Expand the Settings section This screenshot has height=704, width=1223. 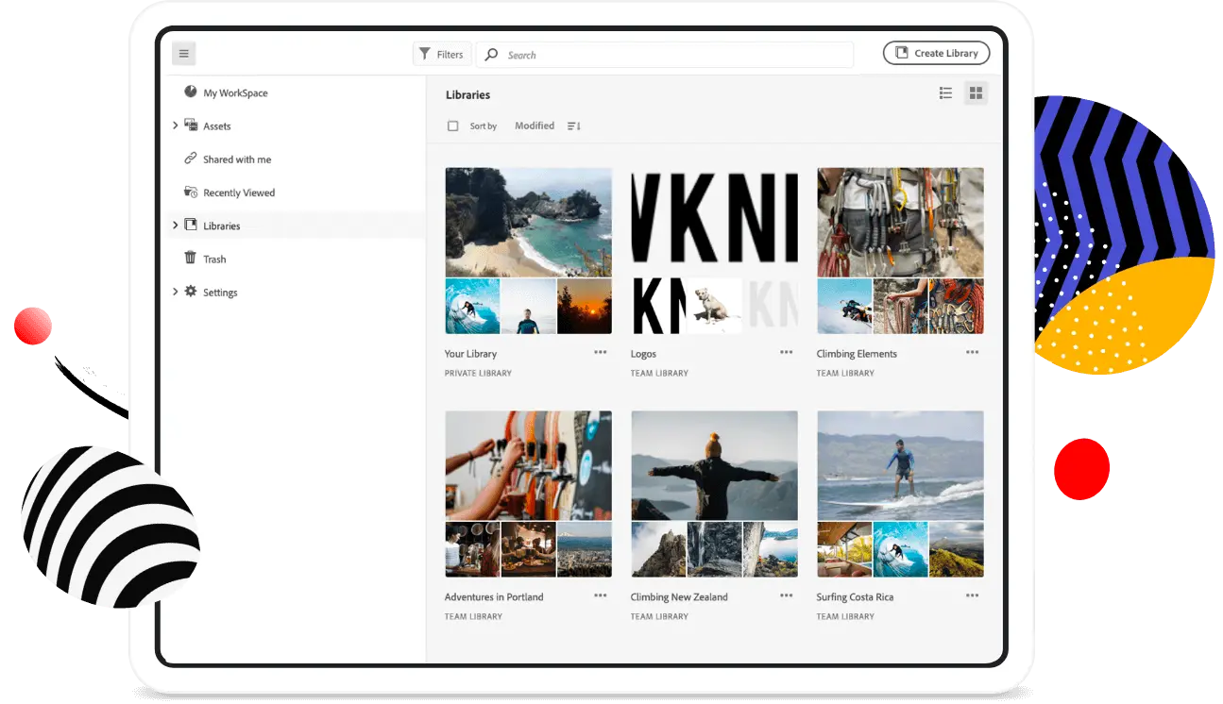tap(175, 292)
